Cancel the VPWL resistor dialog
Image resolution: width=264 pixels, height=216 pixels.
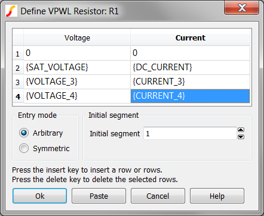158,196
